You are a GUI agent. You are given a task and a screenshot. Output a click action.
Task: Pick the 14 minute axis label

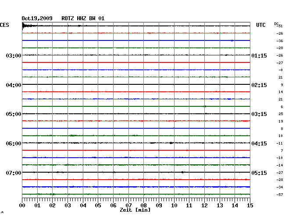coord(235,206)
